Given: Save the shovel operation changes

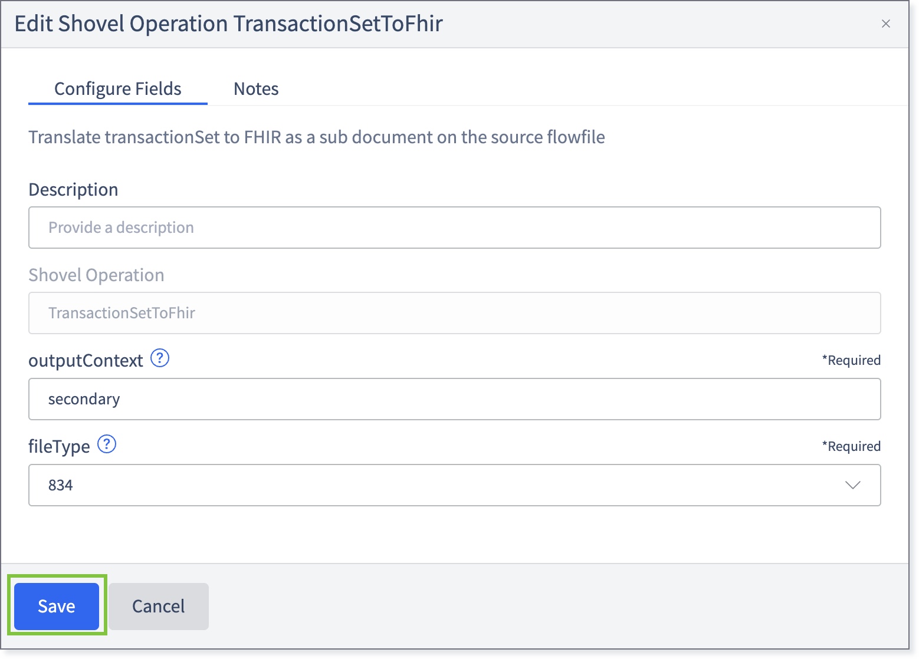Looking at the screenshot, I should pyautogui.click(x=57, y=606).
